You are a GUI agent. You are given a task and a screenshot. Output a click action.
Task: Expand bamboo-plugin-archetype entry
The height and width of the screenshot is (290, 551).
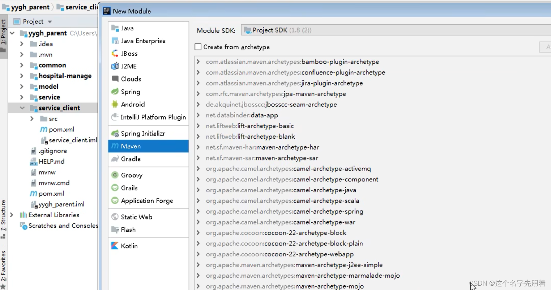point(198,62)
